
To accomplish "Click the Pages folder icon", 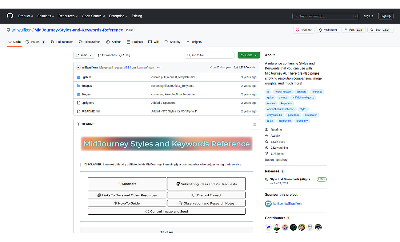I will [78, 94].
